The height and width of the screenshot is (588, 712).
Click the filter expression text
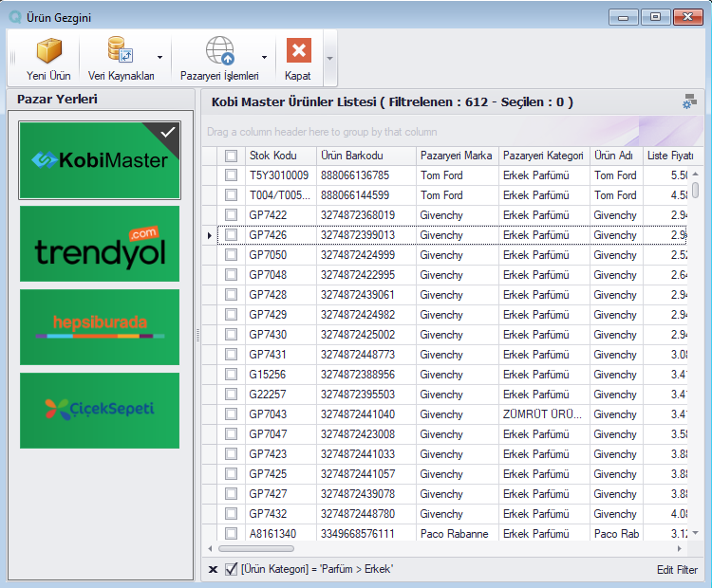[x=317, y=569]
